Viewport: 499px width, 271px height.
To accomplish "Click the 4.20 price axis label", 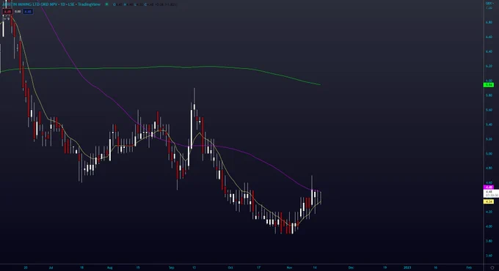I will (x=489, y=212).
